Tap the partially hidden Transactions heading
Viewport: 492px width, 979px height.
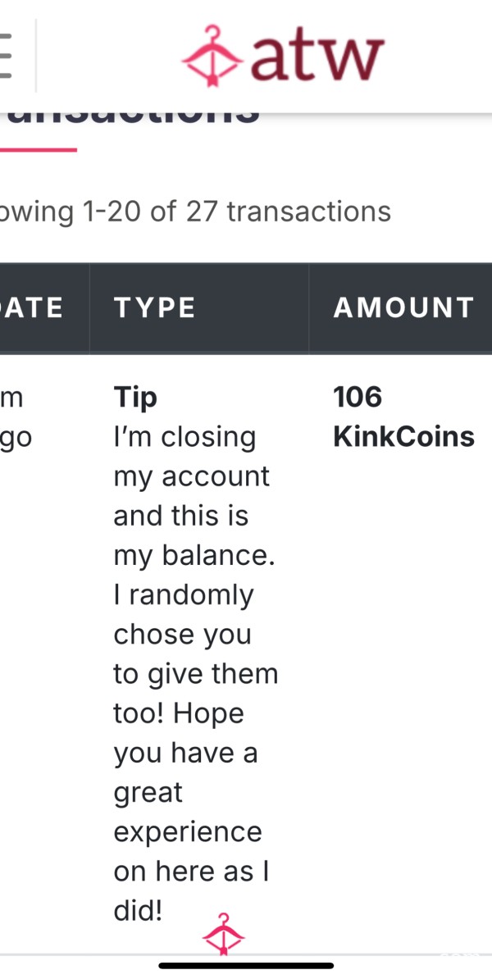coord(130,117)
